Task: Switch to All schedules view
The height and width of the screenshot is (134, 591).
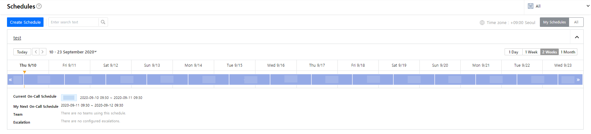Action: click(576, 22)
